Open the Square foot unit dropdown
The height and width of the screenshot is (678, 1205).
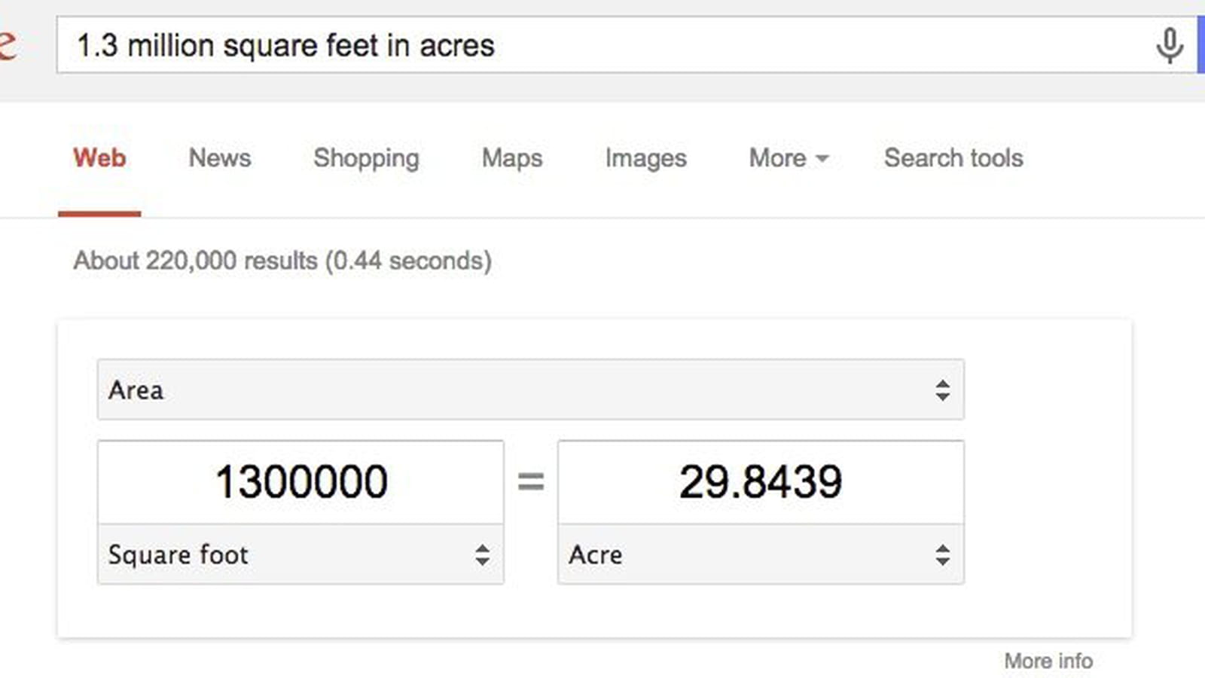300,554
